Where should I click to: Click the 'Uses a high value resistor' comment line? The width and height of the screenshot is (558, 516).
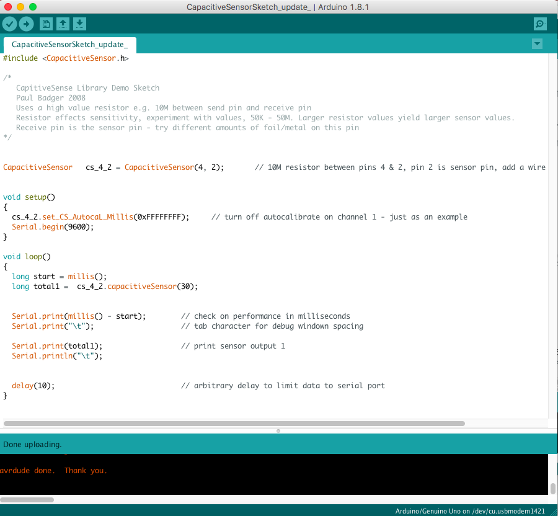pyautogui.click(x=164, y=108)
